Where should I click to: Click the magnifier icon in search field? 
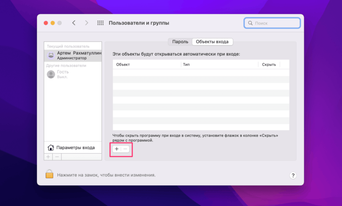point(250,23)
